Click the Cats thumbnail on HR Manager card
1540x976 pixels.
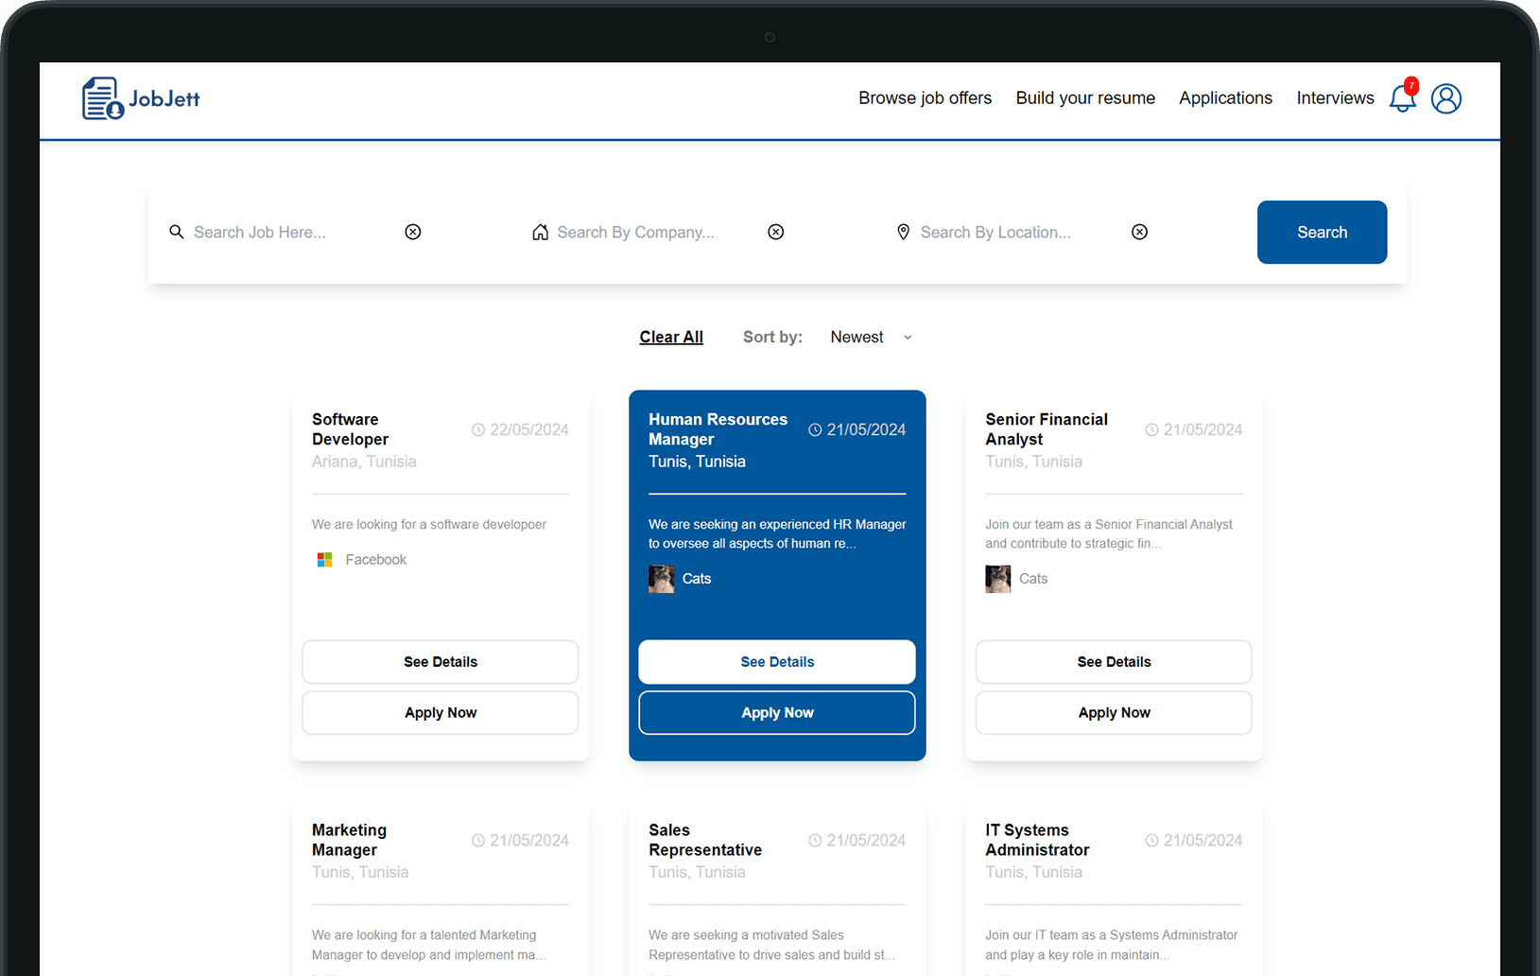click(661, 579)
